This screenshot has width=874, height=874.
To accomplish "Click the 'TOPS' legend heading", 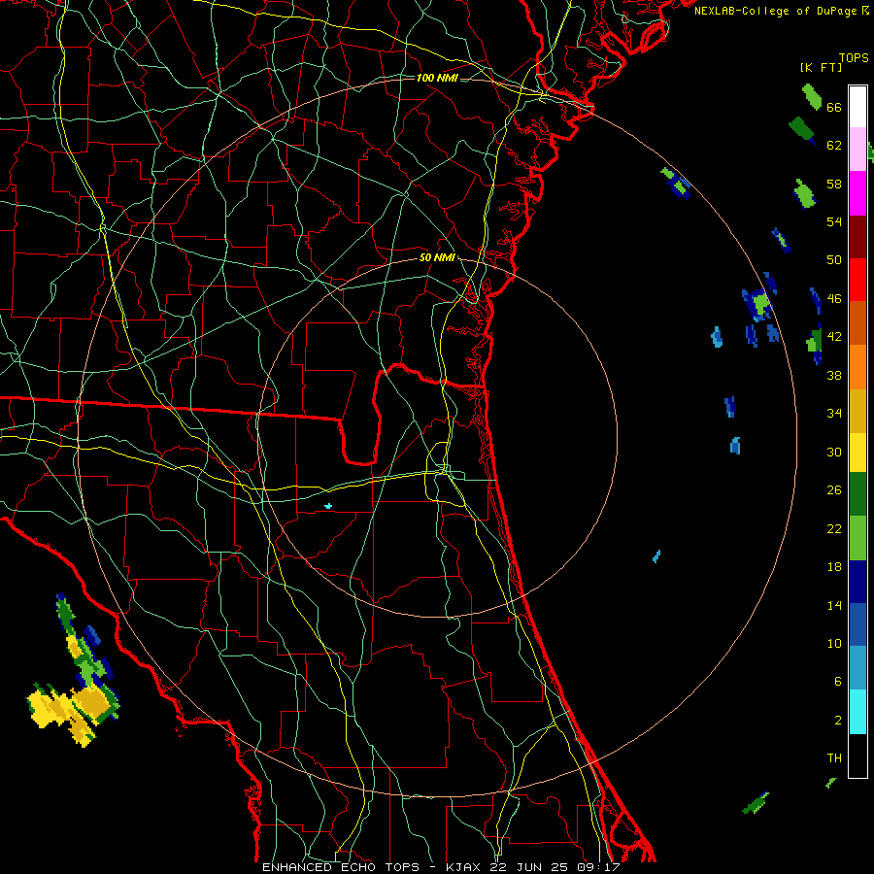I will click(x=854, y=58).
